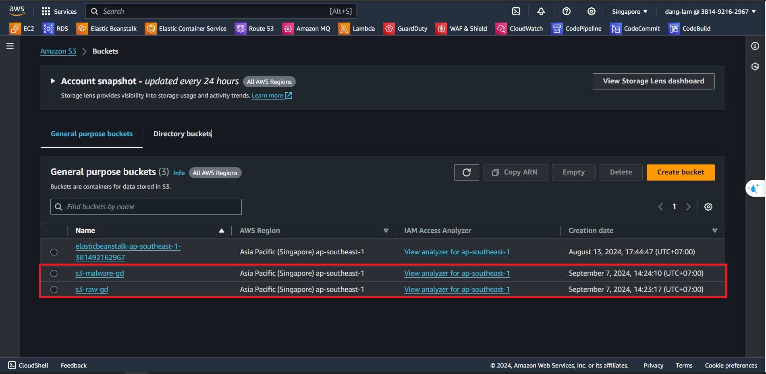Open table preferences gear icon
Viewport: 766px width, 374px height.
708,207
